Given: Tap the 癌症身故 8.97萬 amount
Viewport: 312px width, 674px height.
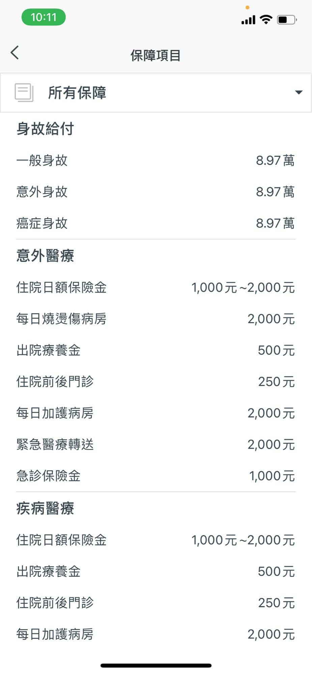Looking at the screenshot, I should [x=275, y=223].
